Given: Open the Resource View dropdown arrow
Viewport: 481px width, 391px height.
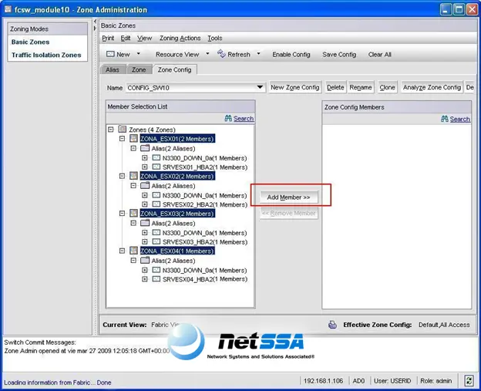Looking at the screenshot, I should click(x=207, y=54).
